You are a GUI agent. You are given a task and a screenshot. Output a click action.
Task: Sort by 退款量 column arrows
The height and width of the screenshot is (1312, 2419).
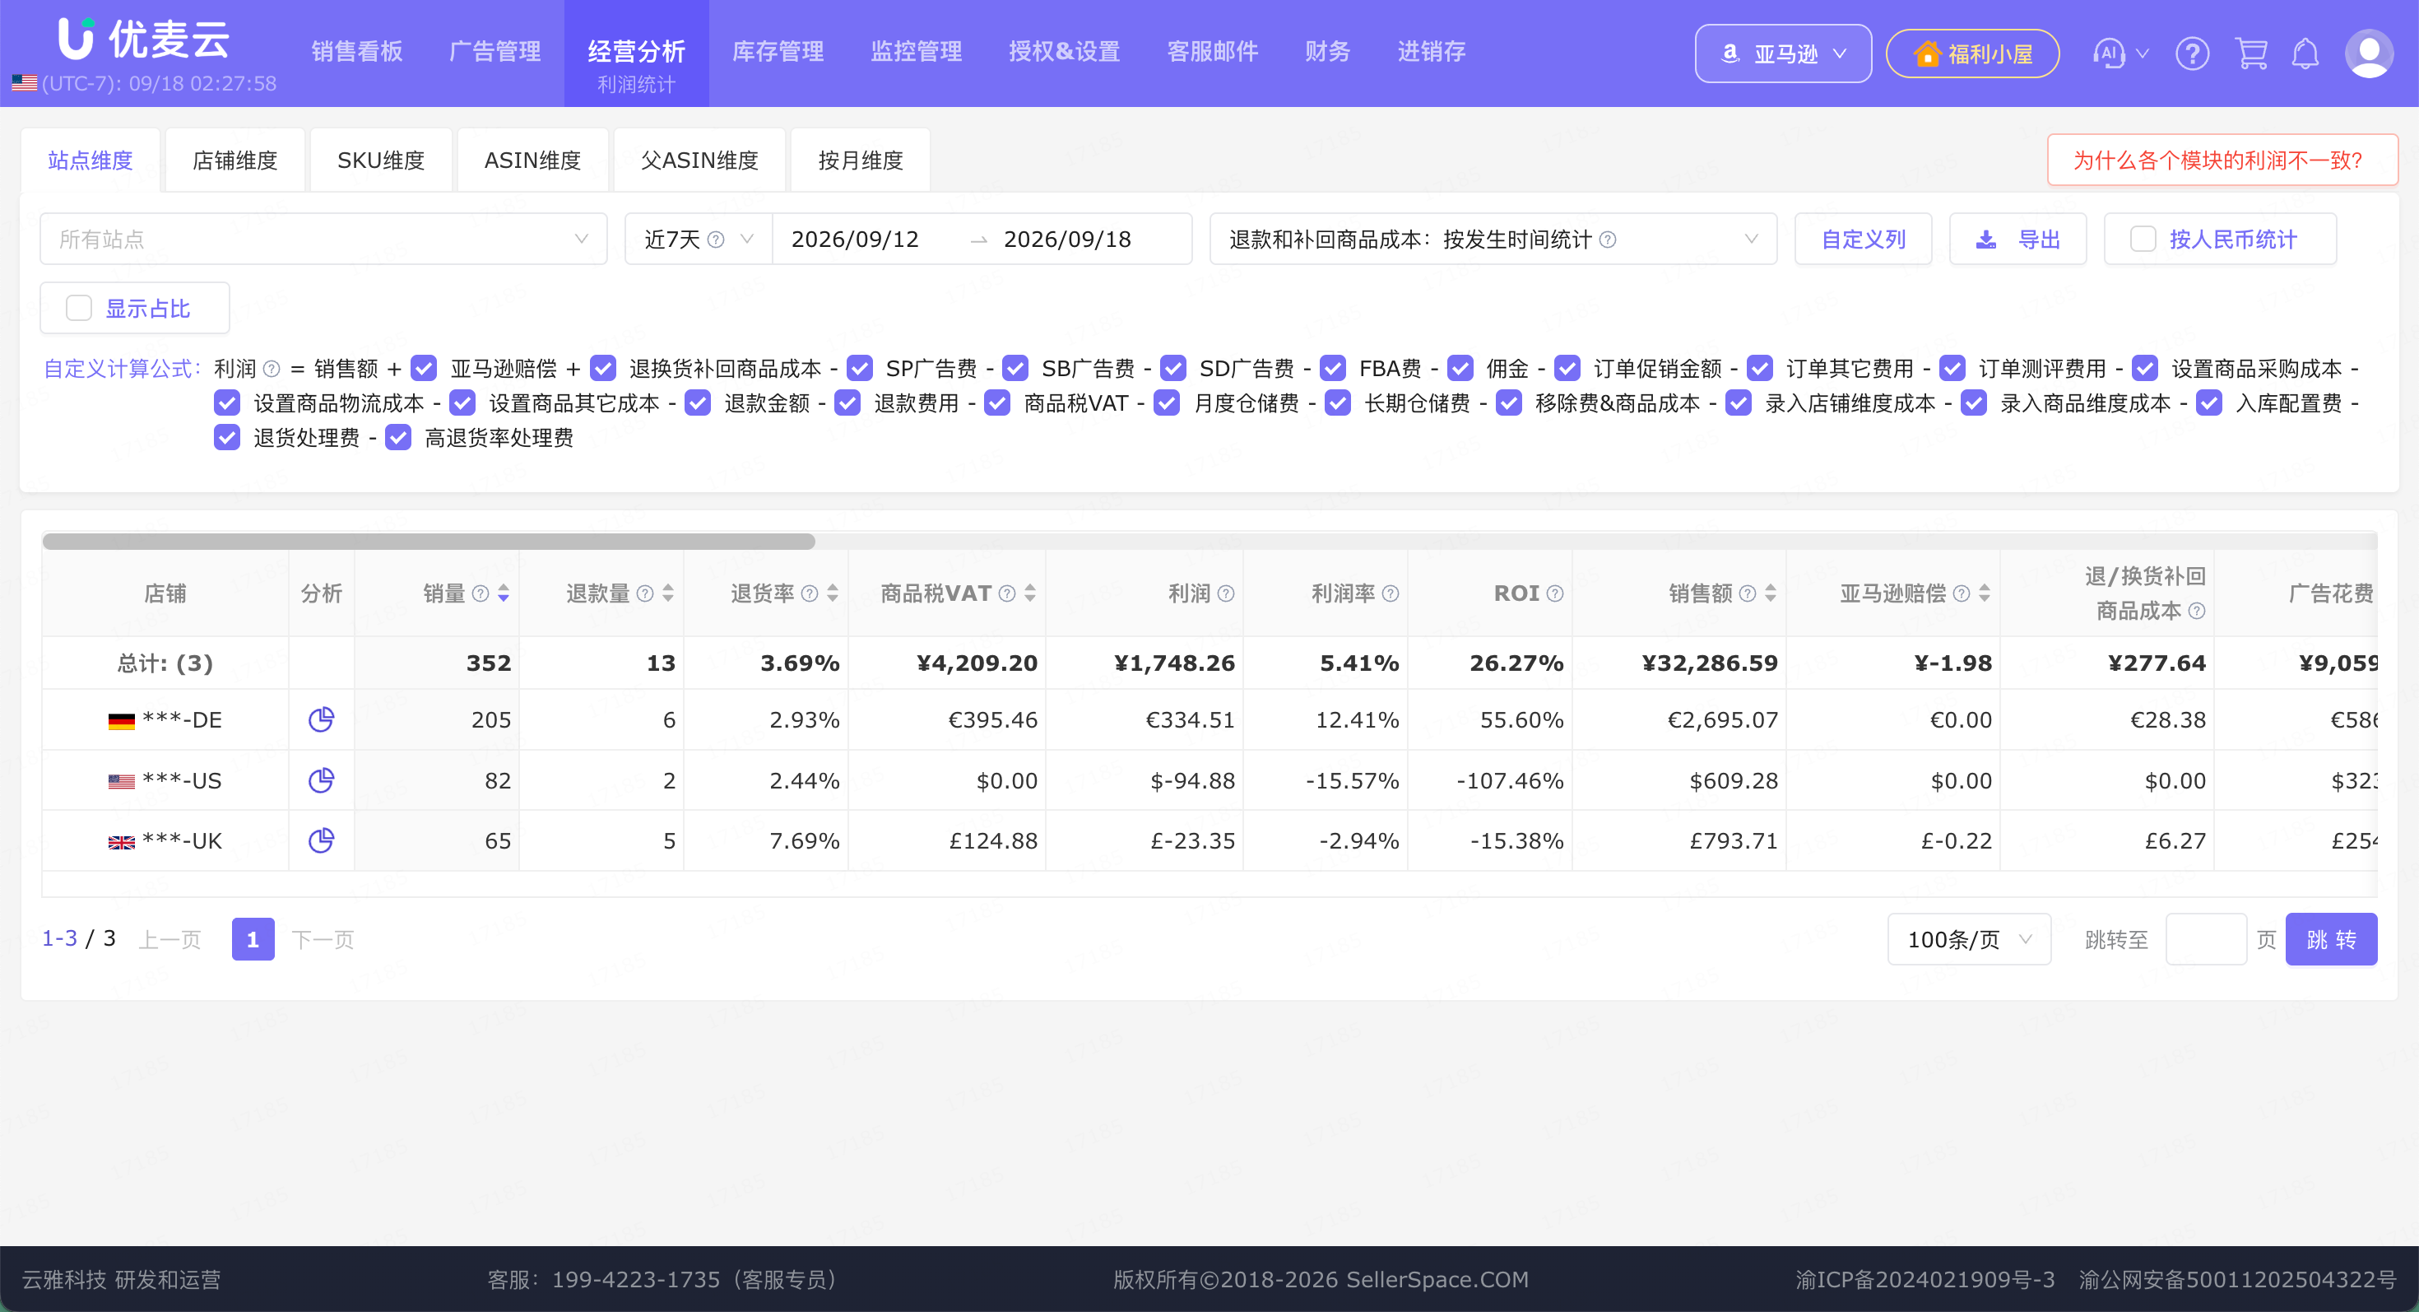(669, 593)
